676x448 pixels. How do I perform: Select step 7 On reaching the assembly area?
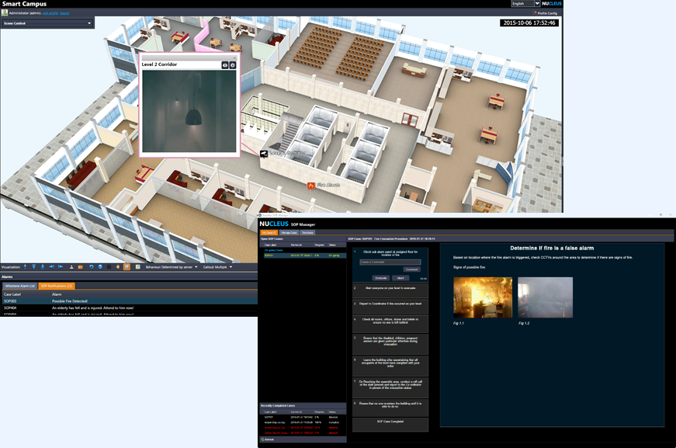point(390,387)
